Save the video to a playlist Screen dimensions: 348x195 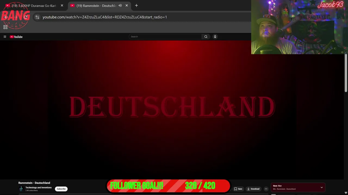coord(238,189)
